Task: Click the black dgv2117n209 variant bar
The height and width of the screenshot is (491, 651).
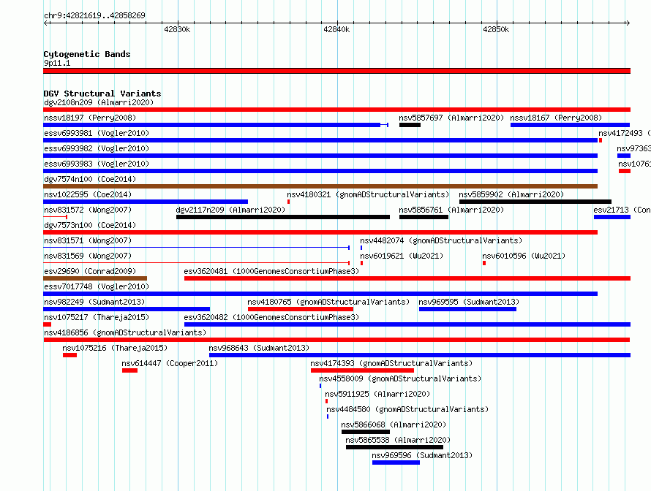Action: tap(283, 217)
